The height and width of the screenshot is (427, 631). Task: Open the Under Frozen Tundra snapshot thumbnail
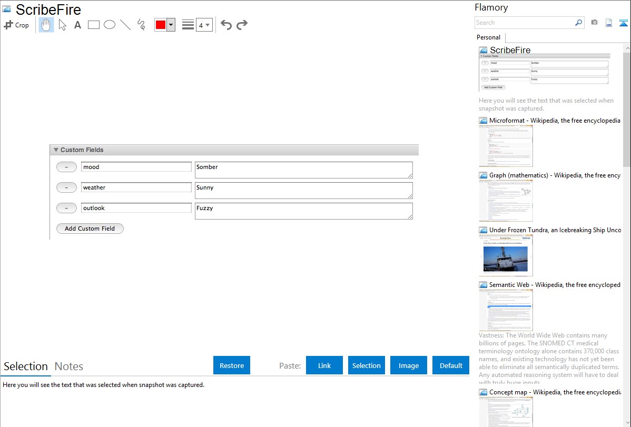(506, 255)
